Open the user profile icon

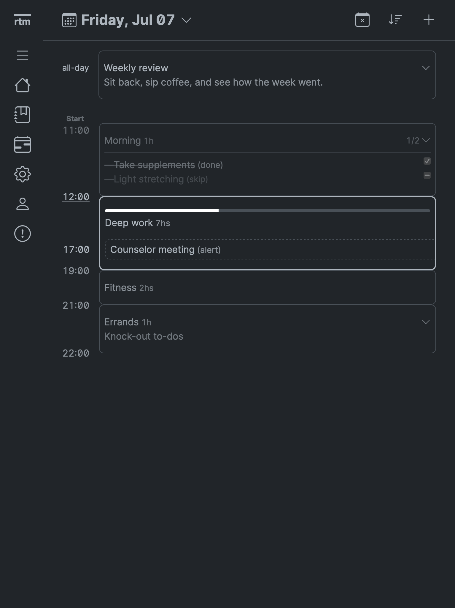pyautogui.click(x=23, y=204)
